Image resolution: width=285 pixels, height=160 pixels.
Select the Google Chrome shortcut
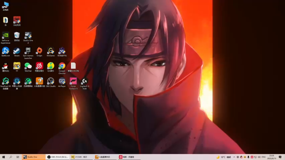coord(62,68)
